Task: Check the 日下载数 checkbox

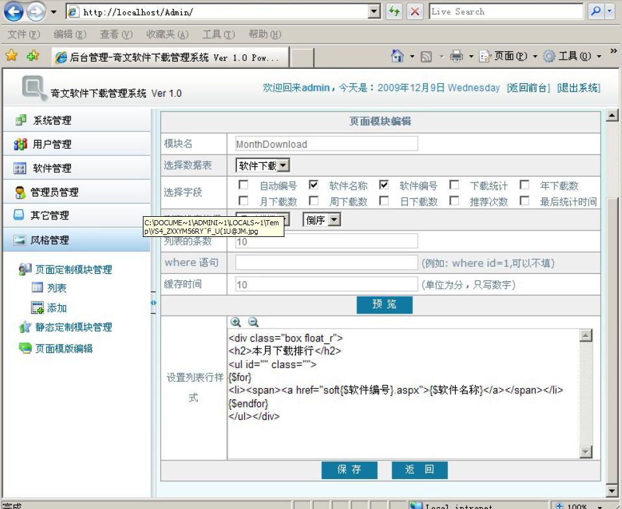Action: tap(384, 201)
